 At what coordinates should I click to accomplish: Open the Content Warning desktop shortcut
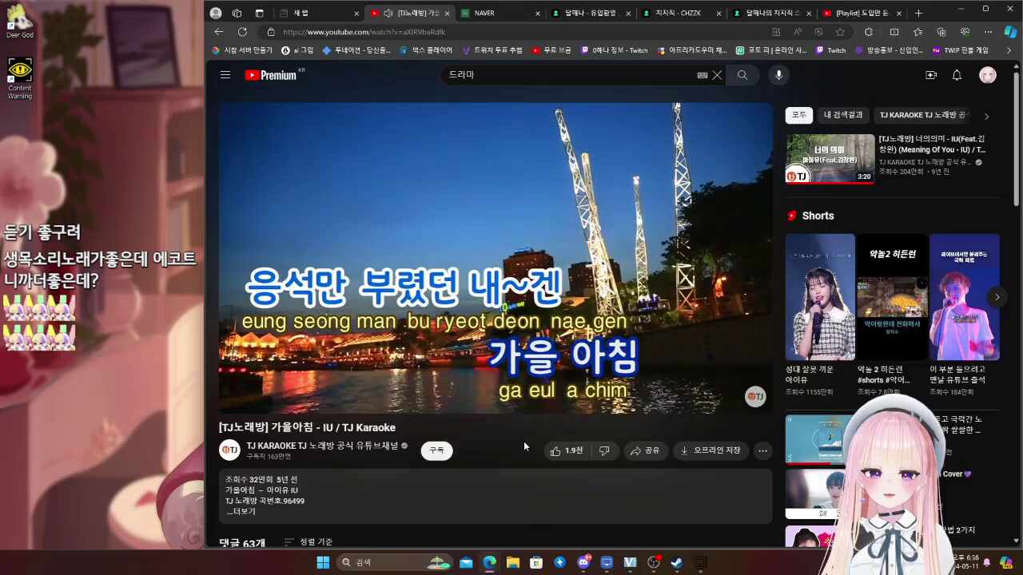[x=20, y=78]
